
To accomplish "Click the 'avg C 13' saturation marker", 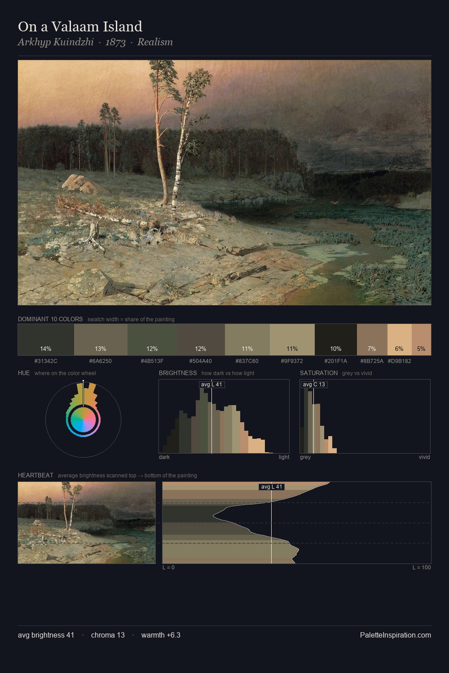I will point(314,385).
